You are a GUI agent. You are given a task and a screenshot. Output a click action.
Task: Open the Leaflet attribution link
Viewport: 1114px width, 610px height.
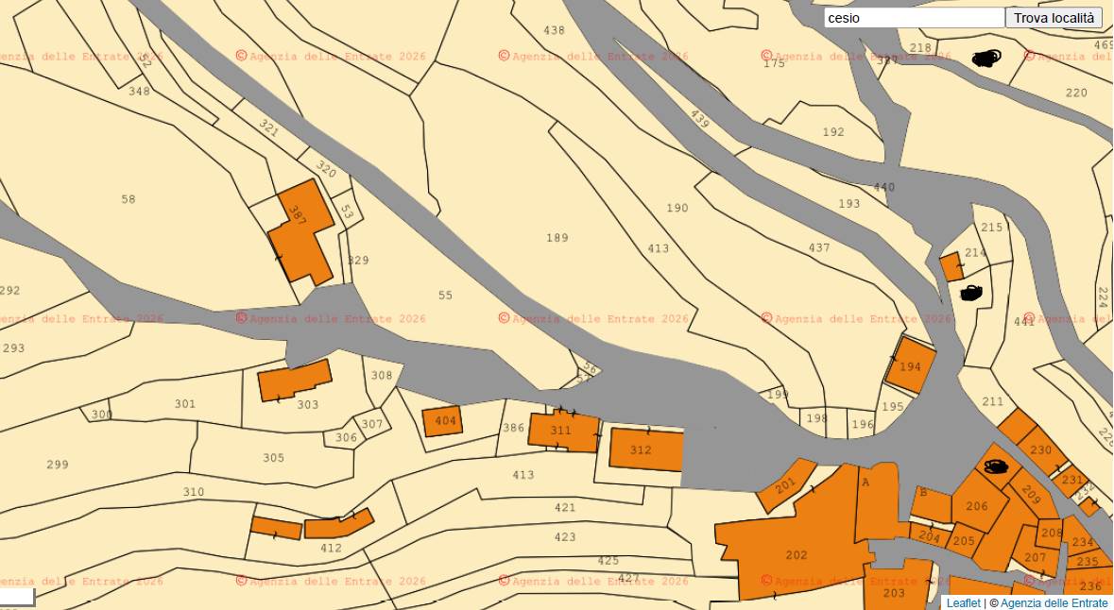coord(963,602)
